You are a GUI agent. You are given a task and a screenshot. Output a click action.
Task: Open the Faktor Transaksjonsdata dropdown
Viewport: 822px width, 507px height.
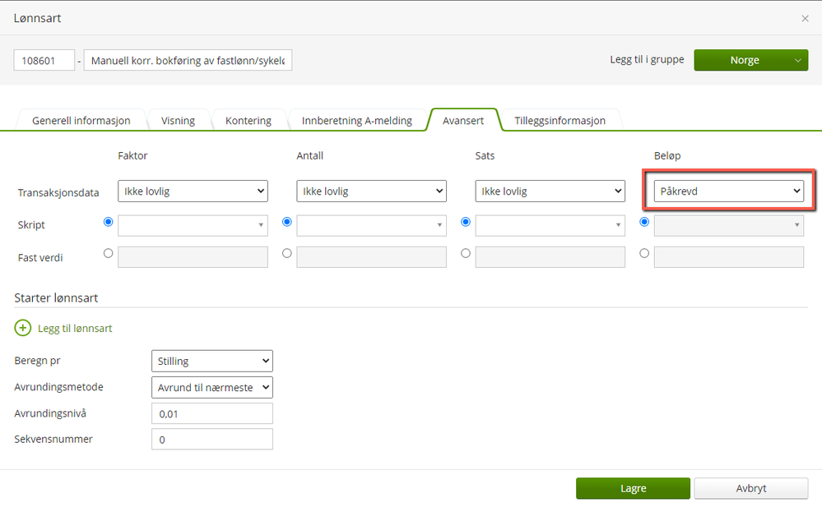coord(193,191)
